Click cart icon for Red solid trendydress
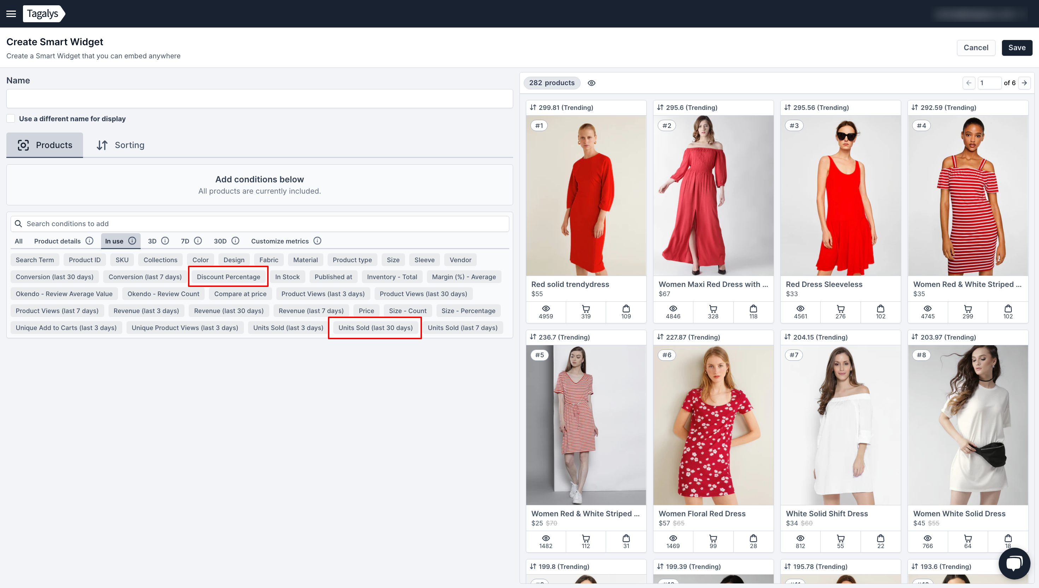1039x588 pixels. (x=586, y=308)
